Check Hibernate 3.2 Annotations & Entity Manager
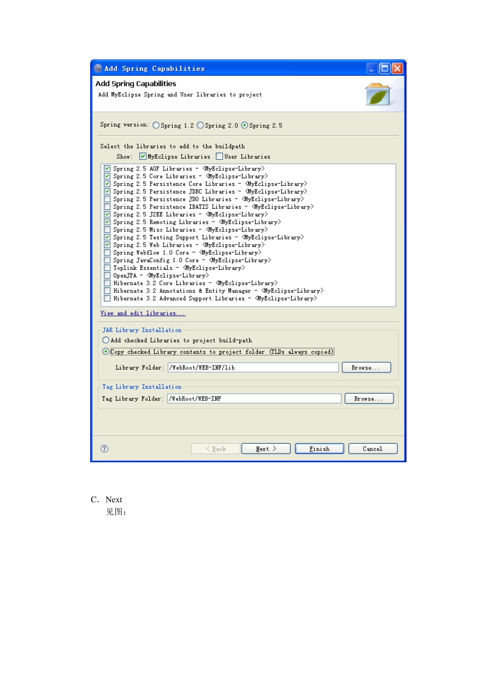487x688 pixels. coord(107,291)
